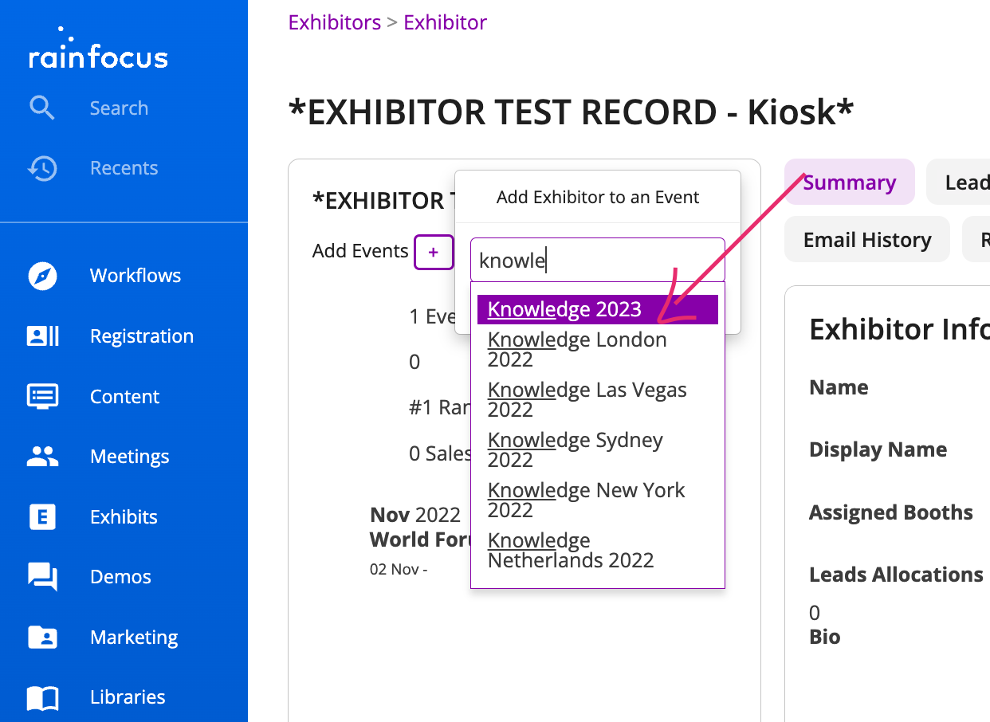Pick Knowledge Las Vegas 2022 option
The height and width of the screenshot is (722, 990).
pyautogui.click(x=587, y=399)
